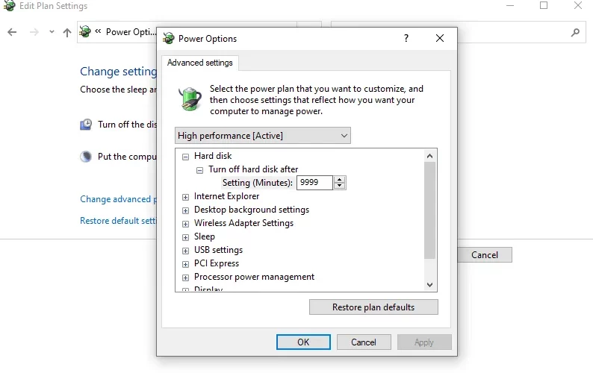The image size is (593, 373).
Task: Click the Edit Plan Settings title bar icon
Action: 9,6
